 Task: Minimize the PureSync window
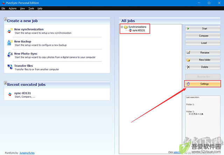[199, 3]
